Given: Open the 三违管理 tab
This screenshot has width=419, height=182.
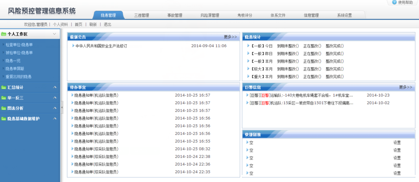Looking at the screenshot, I should click(141, 15).
